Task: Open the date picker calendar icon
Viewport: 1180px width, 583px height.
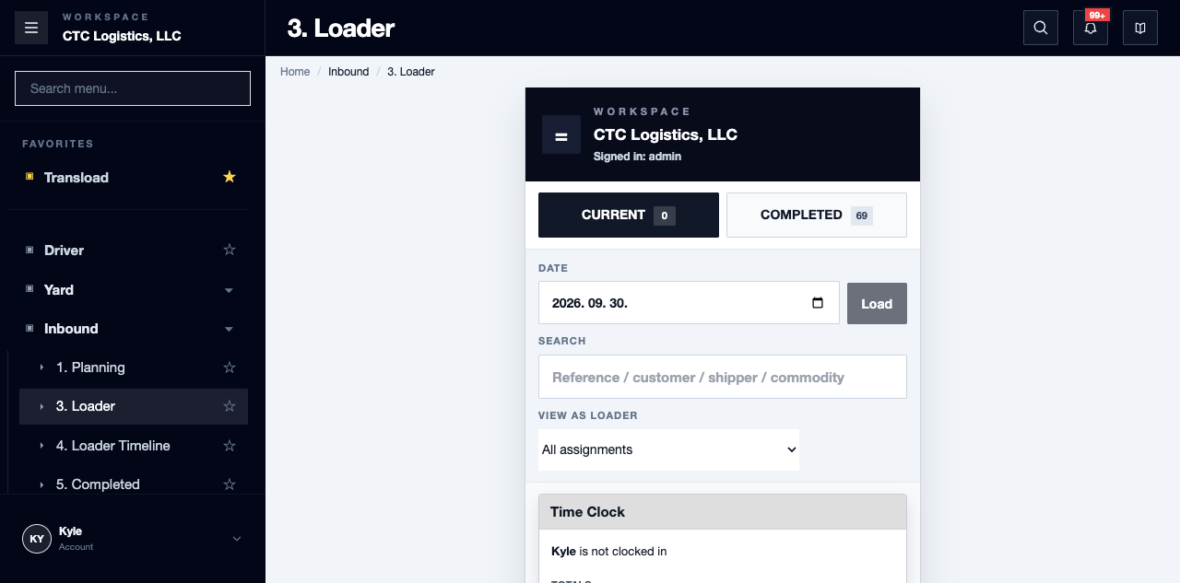Action: (x=818, y=303)
